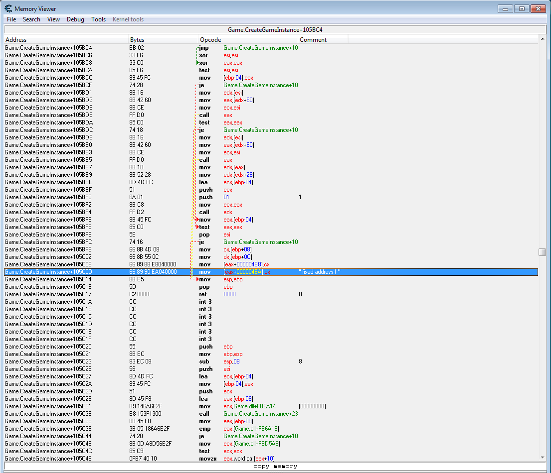
Task: Open the File menu
Action: 11,19
